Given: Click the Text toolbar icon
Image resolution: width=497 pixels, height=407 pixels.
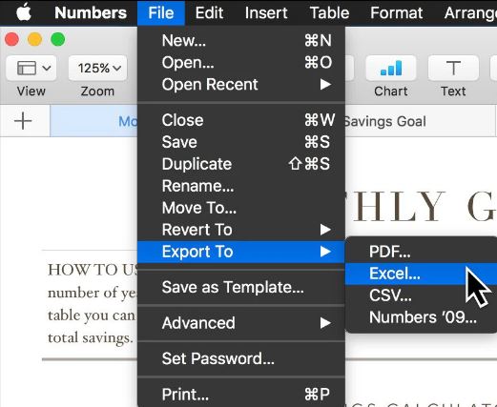Looking at the screenshot, I should 453,68.
